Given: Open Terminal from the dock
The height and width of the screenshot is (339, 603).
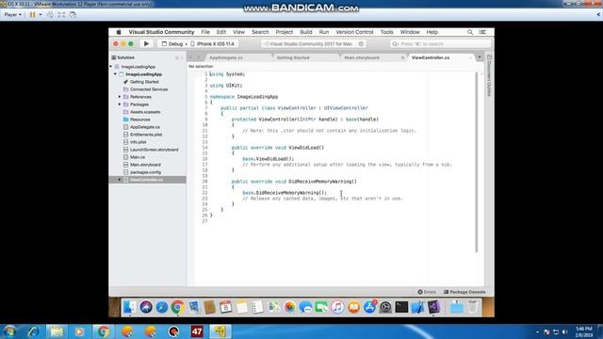Looking at the screenshot, I should [x=401, y=307].
